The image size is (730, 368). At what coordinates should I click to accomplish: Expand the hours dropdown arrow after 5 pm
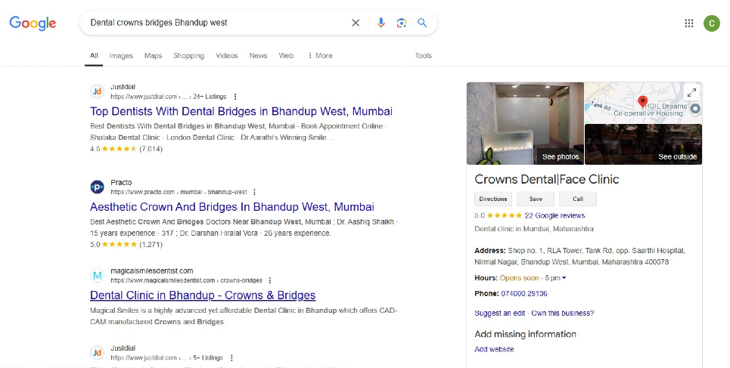point(564,278)
